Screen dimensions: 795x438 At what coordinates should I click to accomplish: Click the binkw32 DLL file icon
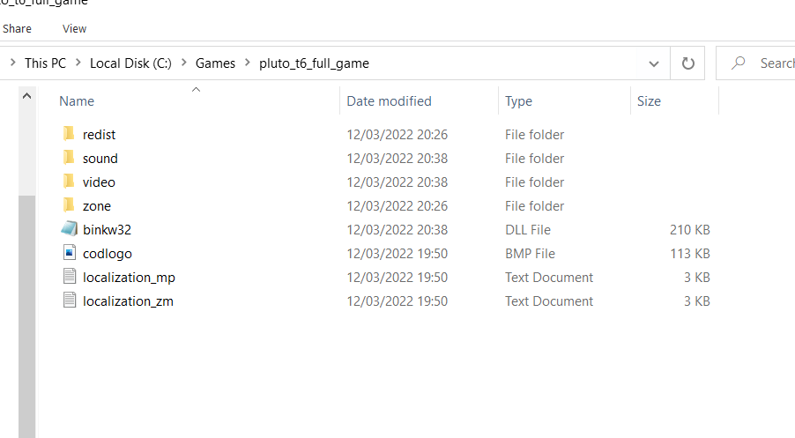(70, 229)
